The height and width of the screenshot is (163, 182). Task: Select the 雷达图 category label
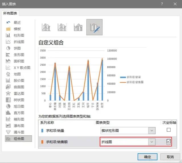pyautogui.click(x=19, y=93)
